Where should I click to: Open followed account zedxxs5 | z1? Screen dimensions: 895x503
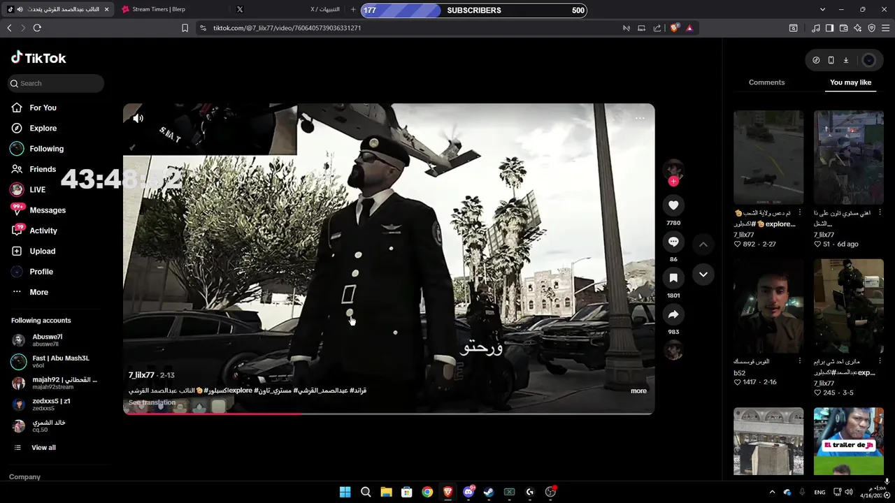coord(56,404)
